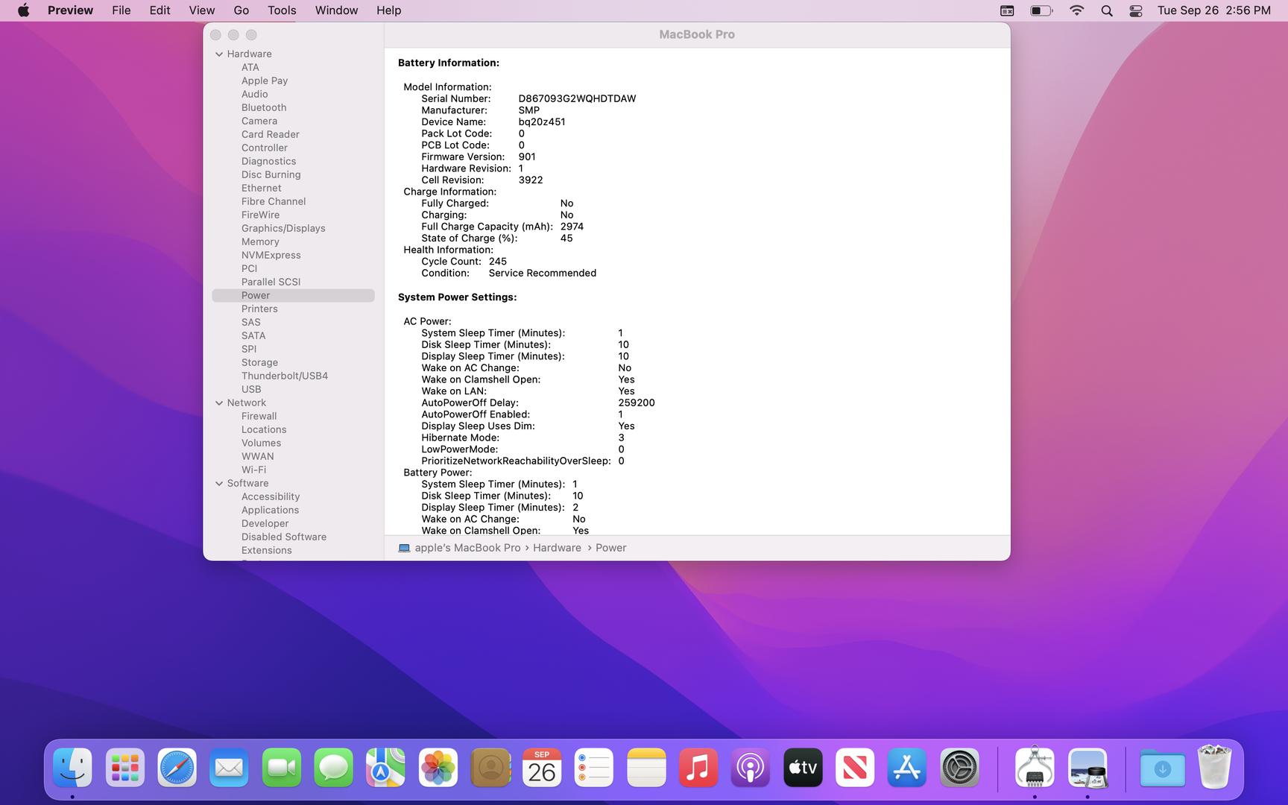Click serial number D867093G2WQHDTDAW

point(577,98)
